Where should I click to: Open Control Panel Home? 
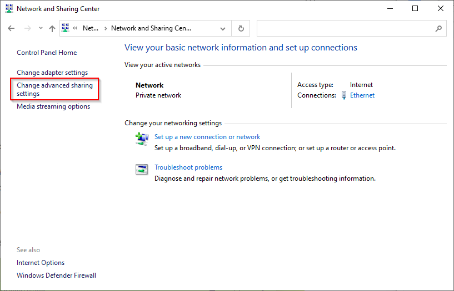(47, 53)
